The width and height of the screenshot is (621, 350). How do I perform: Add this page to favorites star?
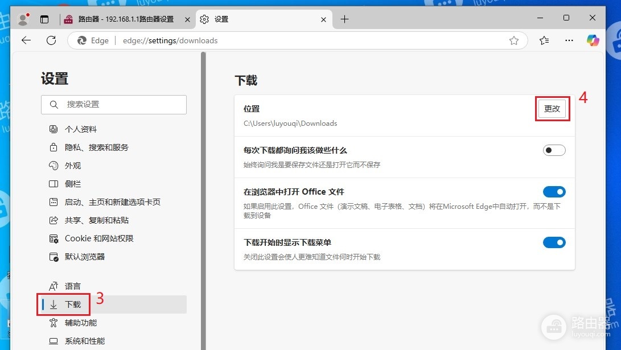[x=513, y=40]
